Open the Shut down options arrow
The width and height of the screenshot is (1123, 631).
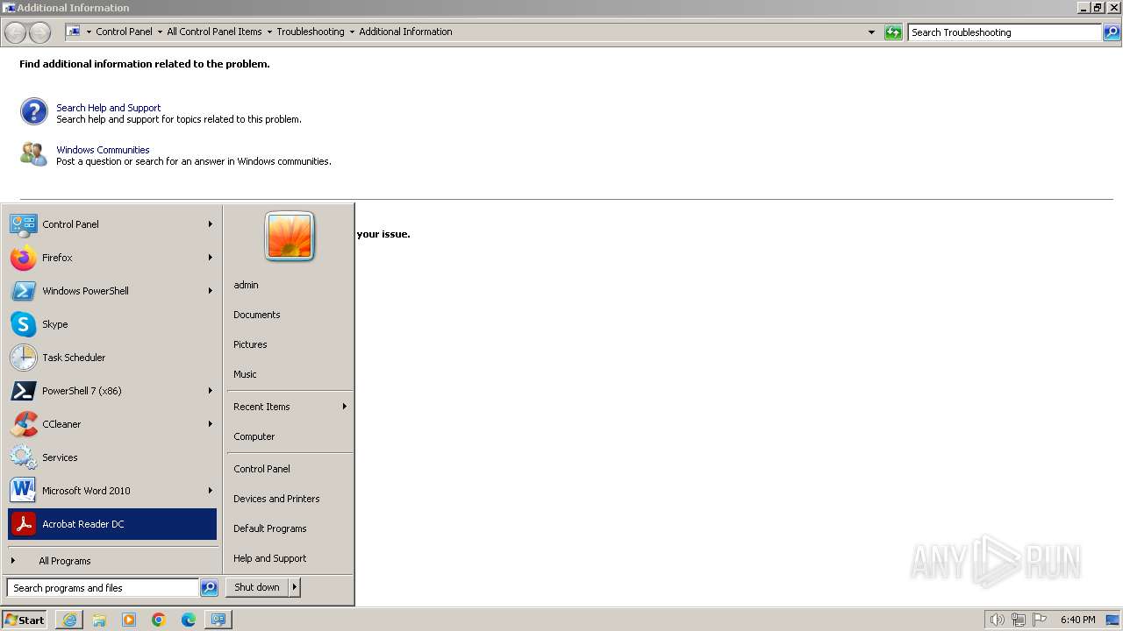(x=295, y=587)
